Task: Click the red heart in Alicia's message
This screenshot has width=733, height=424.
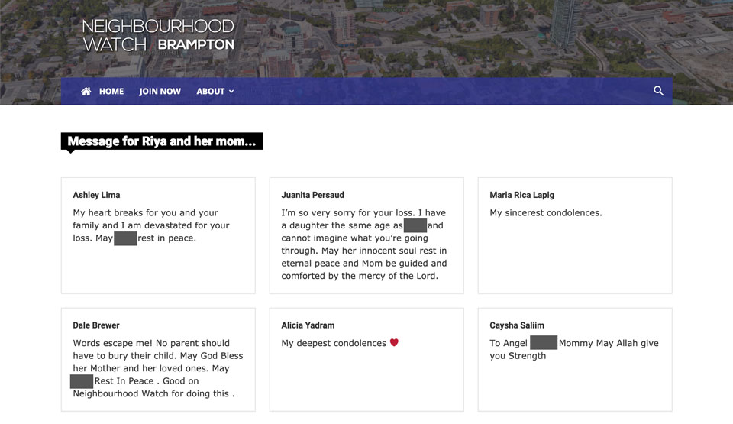Action: tap(394, 343)
